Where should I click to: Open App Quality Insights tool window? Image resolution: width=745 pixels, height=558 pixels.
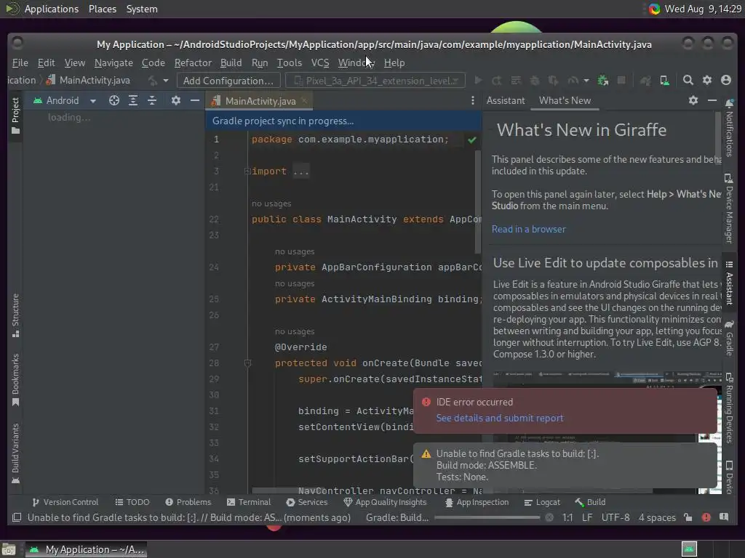(386, 502)
